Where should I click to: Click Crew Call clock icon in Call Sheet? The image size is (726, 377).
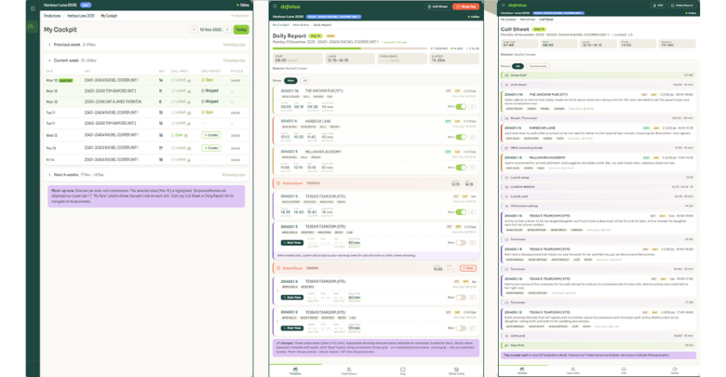506,75
